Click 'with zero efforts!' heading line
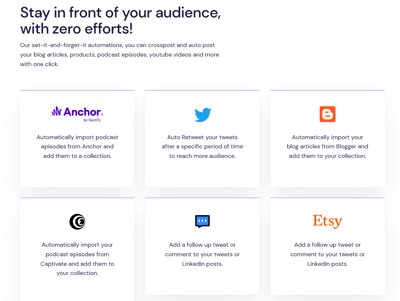 pyautogui.click(x=77, y=29)
